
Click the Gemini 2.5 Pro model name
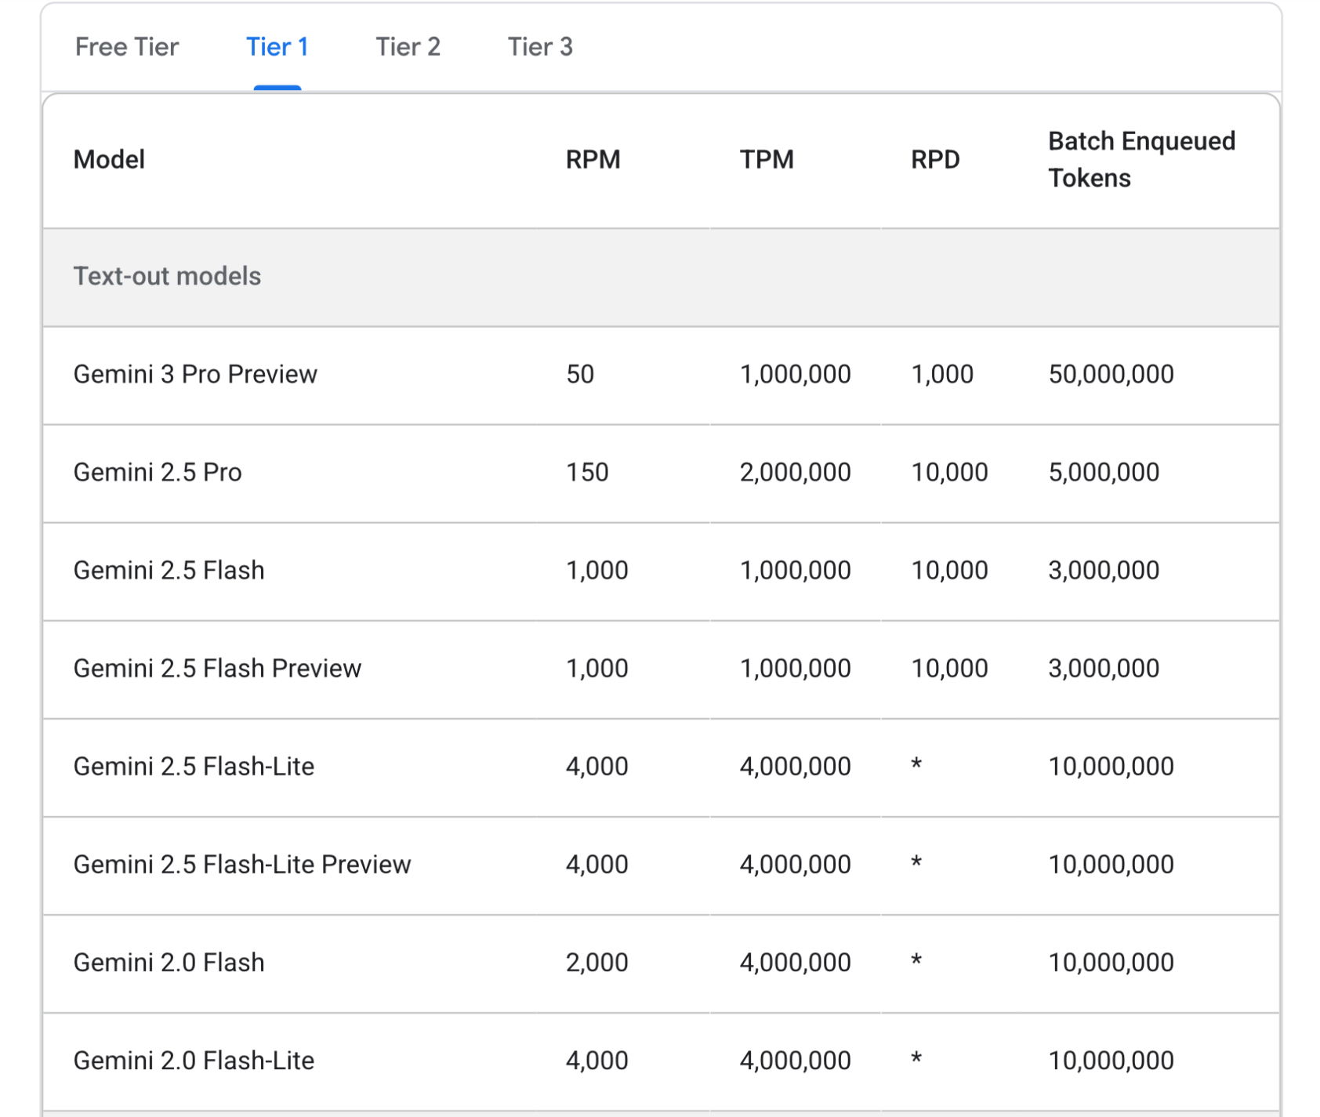point(158,473)
